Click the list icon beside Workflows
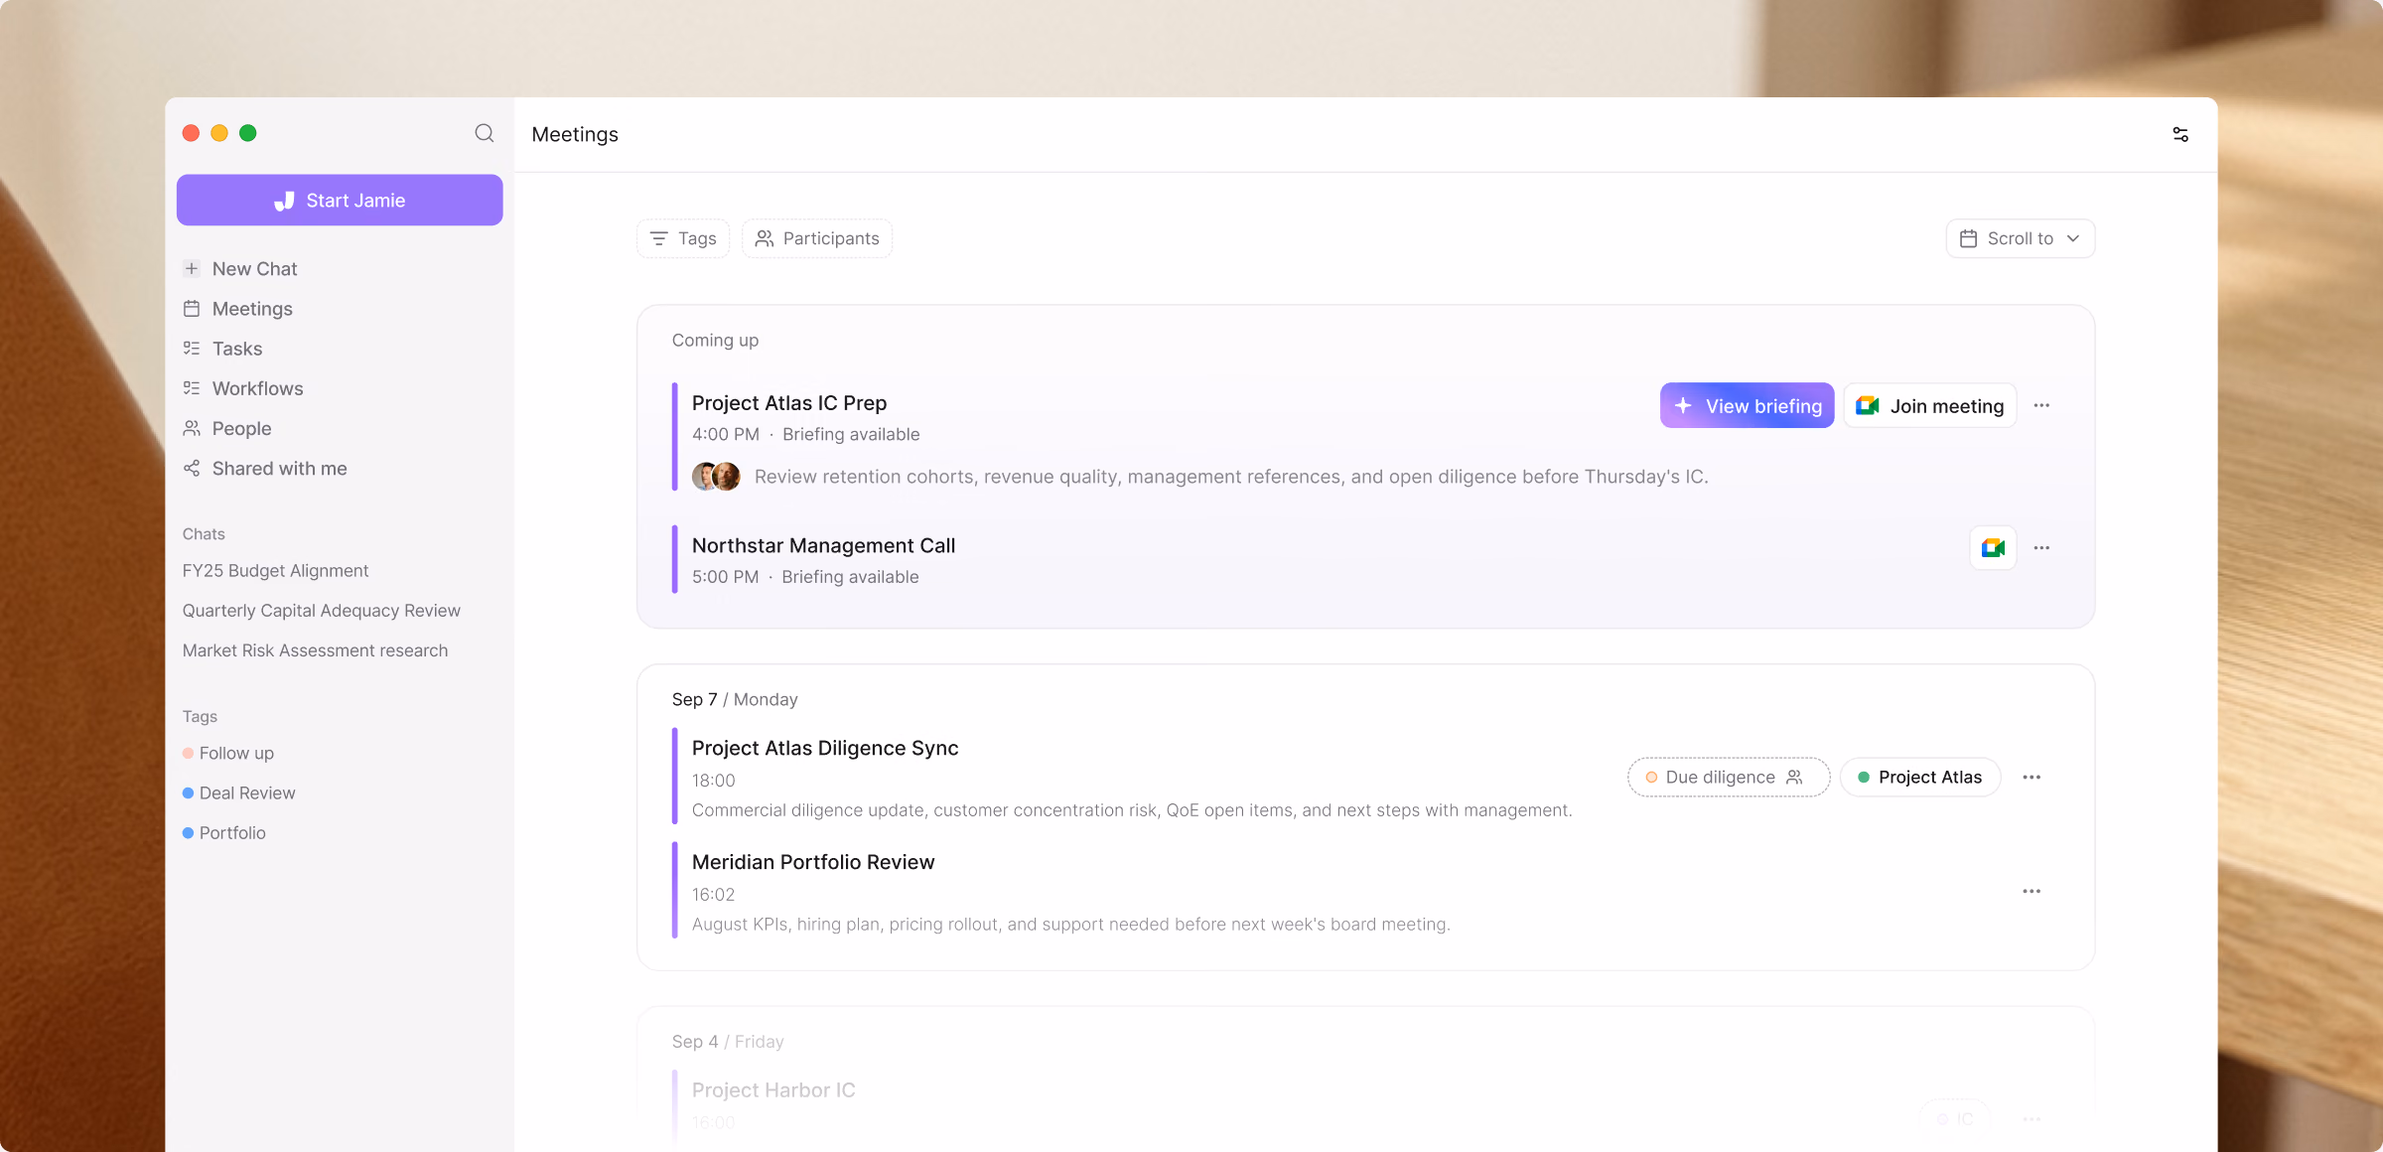The image size is (2383, 1152). pos(192,388)
